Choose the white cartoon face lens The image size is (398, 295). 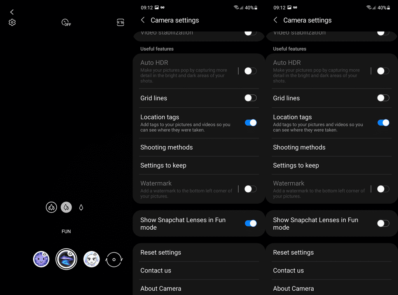point(91,259)
